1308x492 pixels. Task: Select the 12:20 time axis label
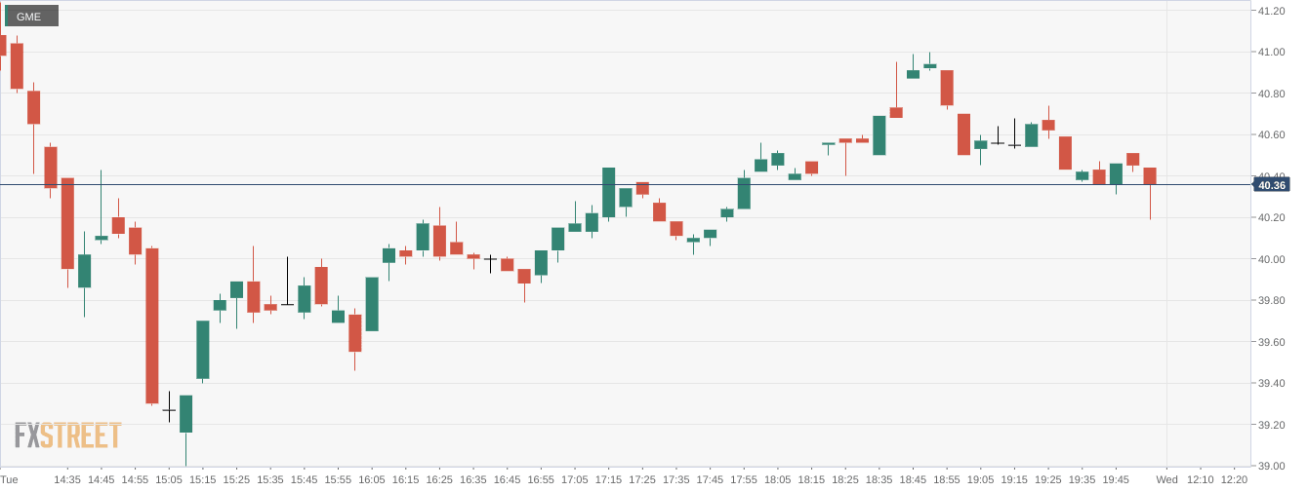tap(1234, 479)
